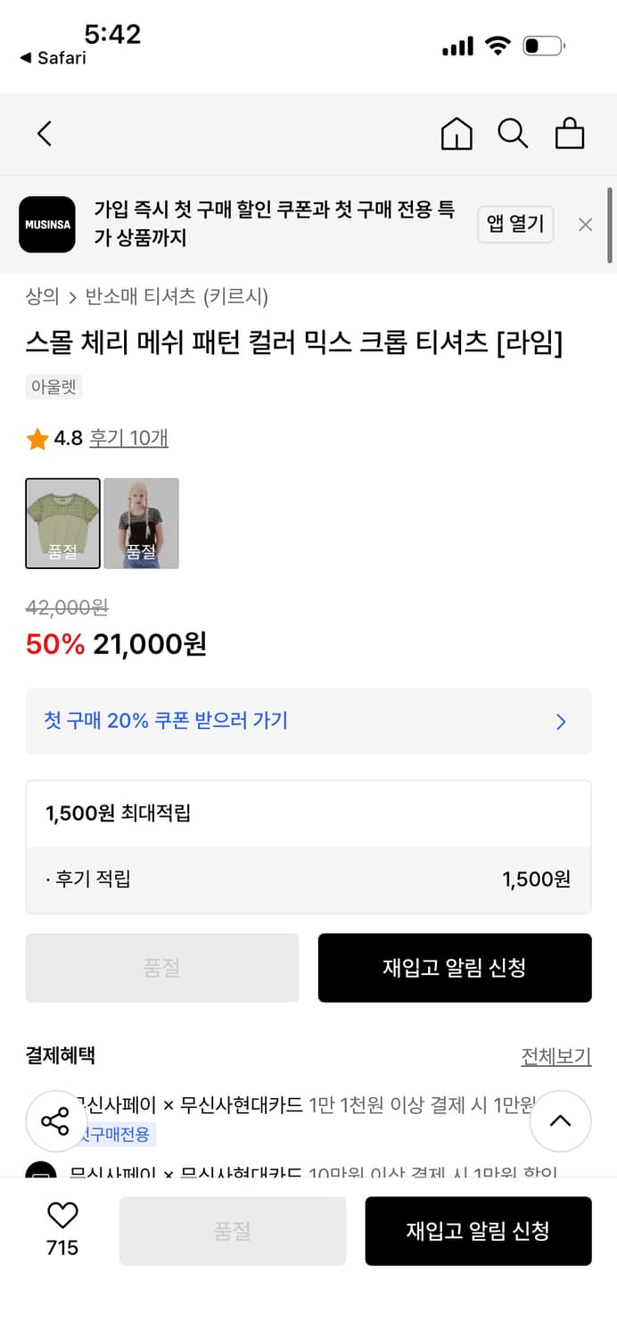The height and width of the screenshot is (1338, 617).
Task: Select the green cropped t-shirt thumbnail
Action: 62,524
